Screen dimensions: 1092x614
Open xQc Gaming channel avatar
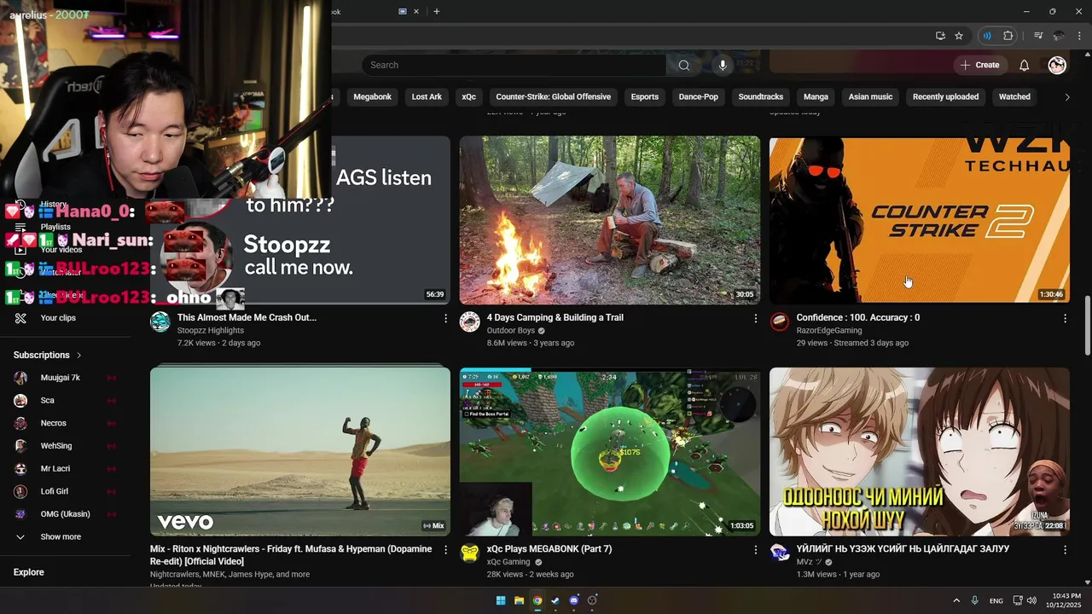tap(470, 553)
